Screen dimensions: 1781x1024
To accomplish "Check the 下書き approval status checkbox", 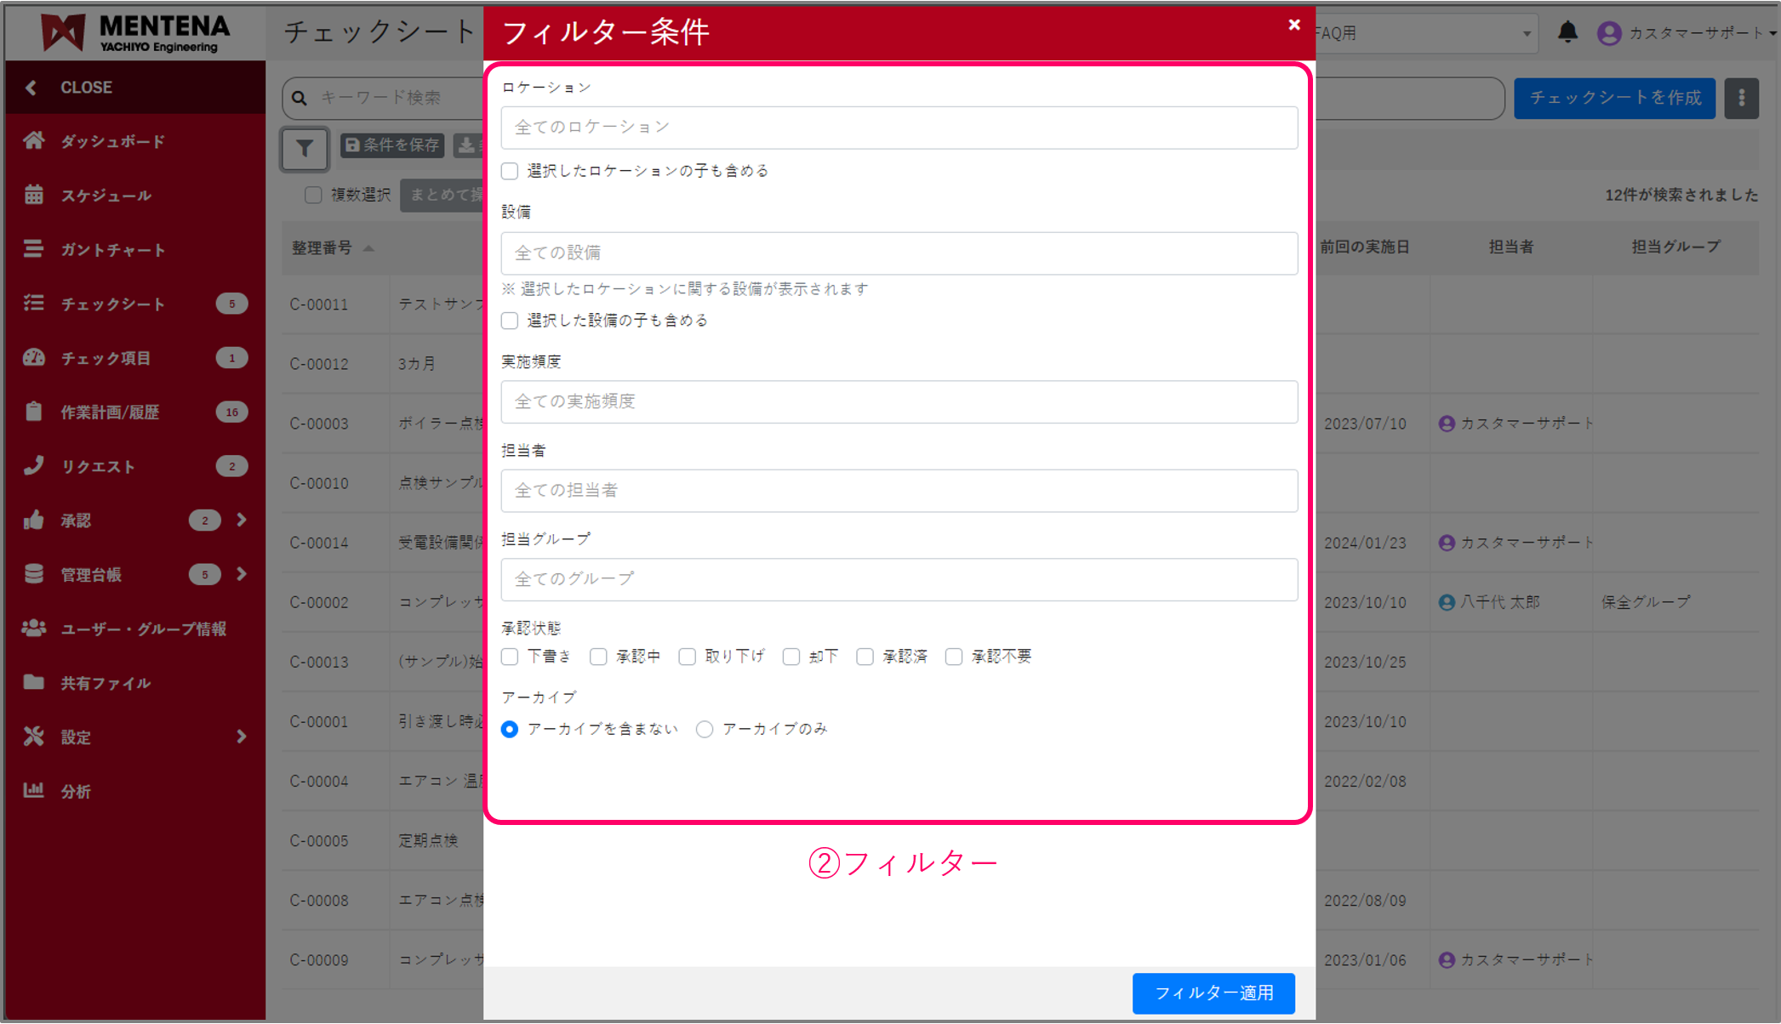I will (x=509, y=657).
